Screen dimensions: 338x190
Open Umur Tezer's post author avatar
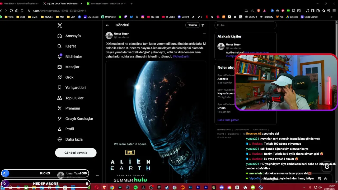point(109,35)
